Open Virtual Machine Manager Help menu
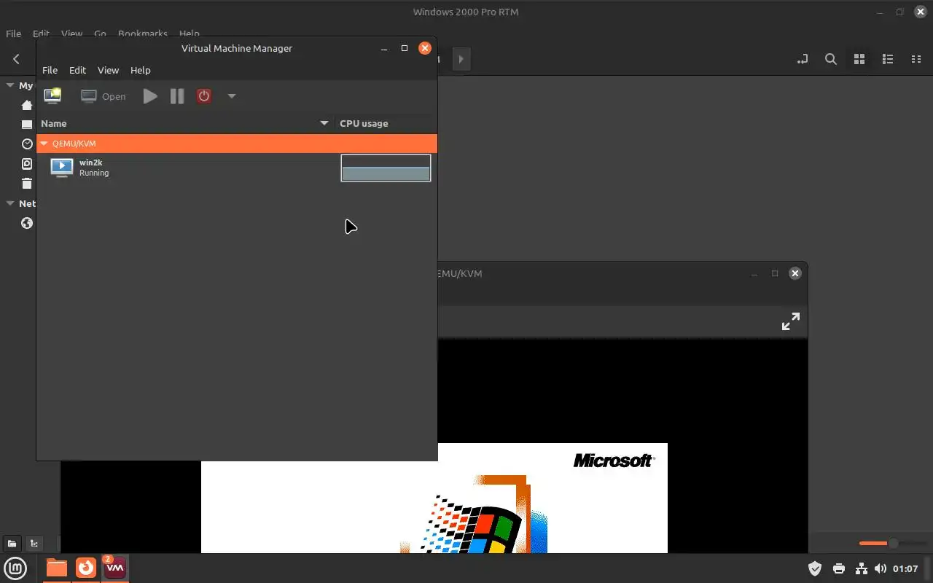The image size is (933, 583). (x=140, y=70)
